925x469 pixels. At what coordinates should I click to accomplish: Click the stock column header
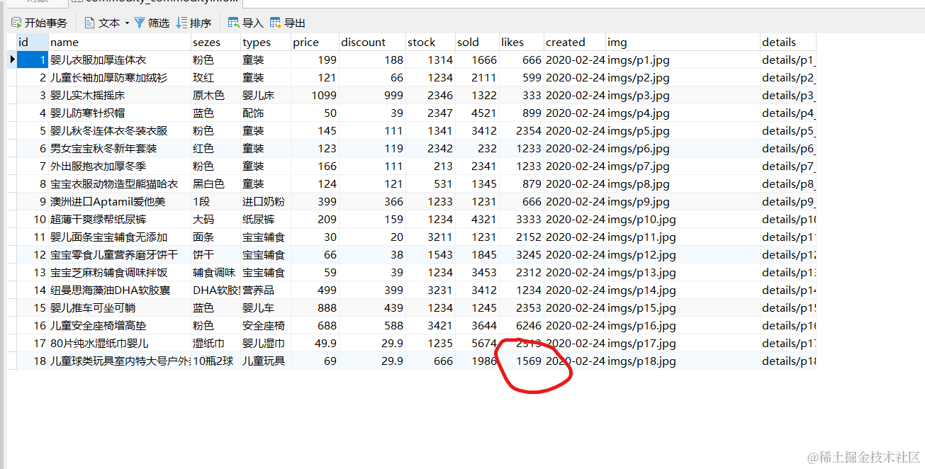pos(430,42)
